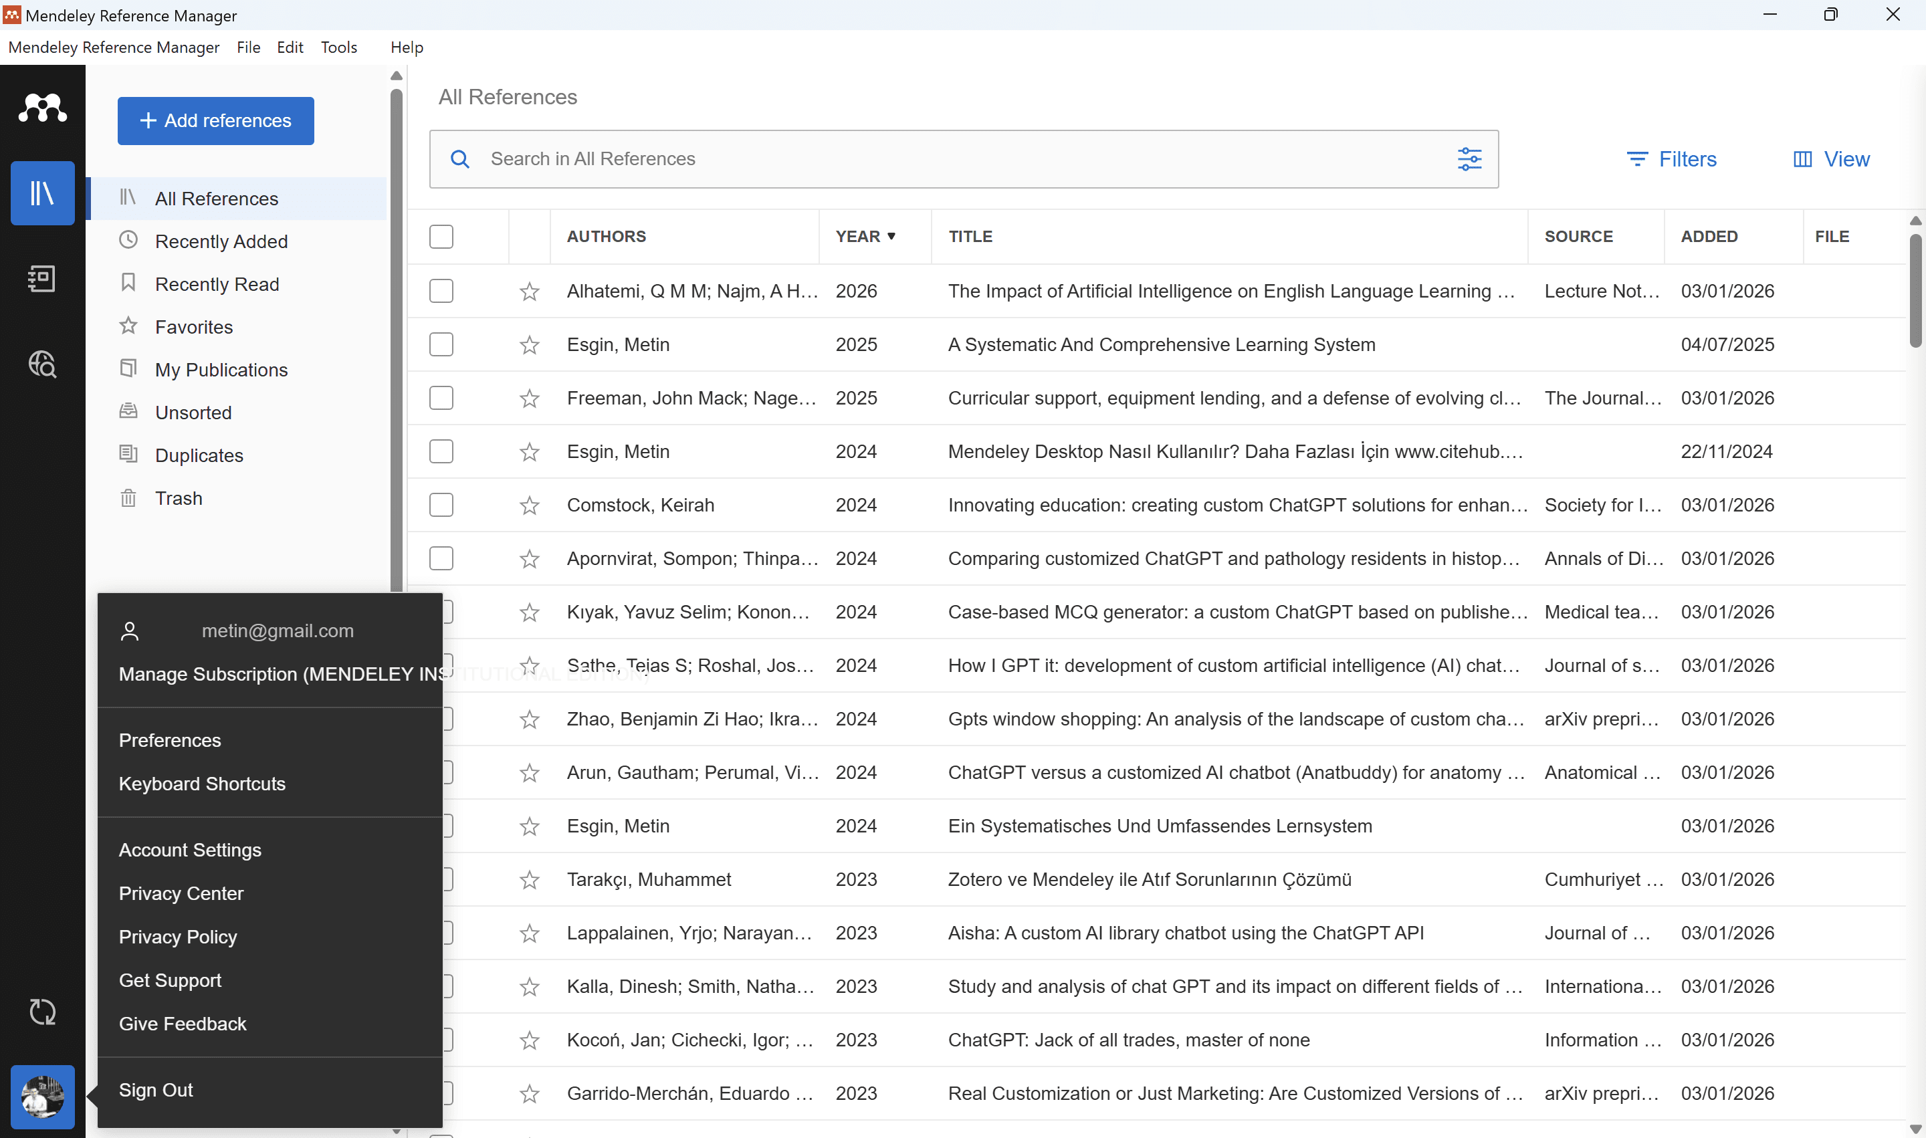Click the sidebar scroll up arrow

[x=396, y=75]
